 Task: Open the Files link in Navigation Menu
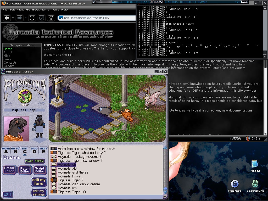click(7, 56)
